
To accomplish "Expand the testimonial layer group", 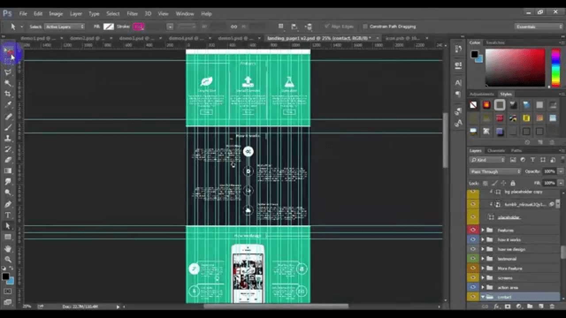I will tap(483, 259).
